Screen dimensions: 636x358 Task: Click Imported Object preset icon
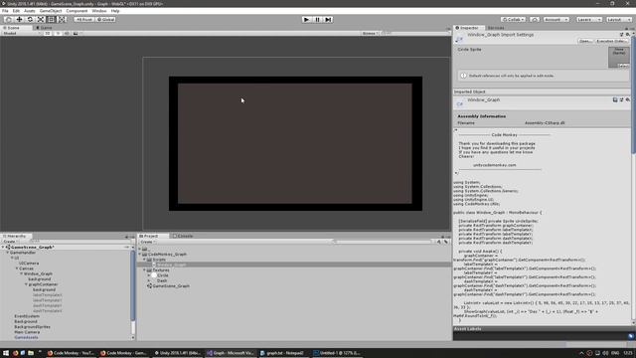[x=621, y=99]
